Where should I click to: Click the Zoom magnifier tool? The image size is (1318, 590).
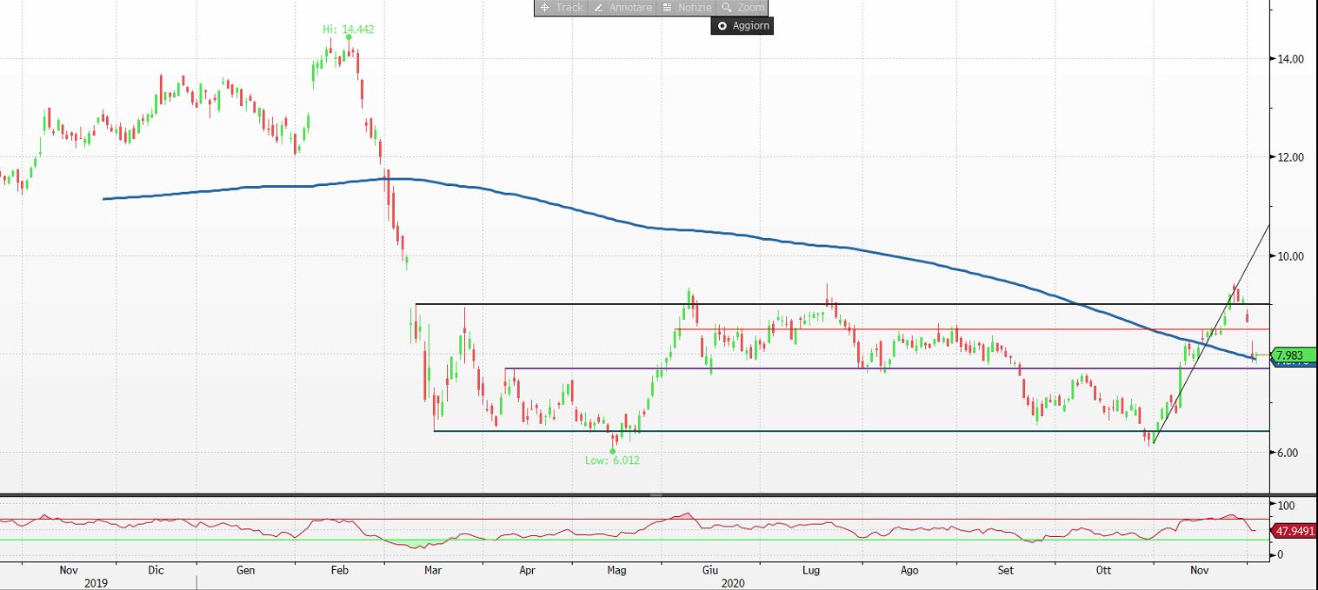pyautogui.click(x=742, y=8)
